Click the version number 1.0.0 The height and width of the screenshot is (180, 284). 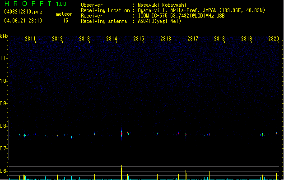[x=61, y=4]
